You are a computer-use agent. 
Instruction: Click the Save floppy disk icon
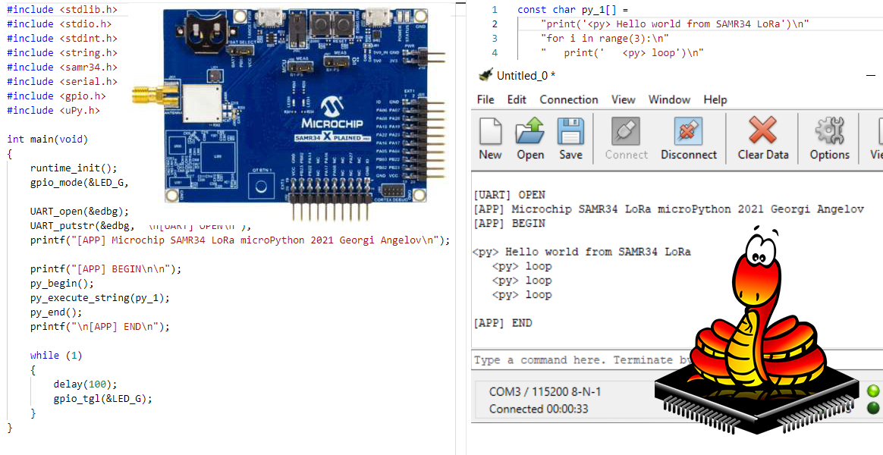pyautogui.click(x=570, y=132)
